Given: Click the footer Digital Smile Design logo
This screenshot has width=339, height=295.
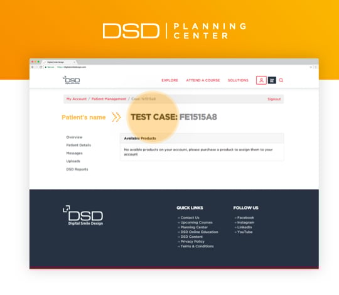Looking at the screenshot, I should point(83,215).
